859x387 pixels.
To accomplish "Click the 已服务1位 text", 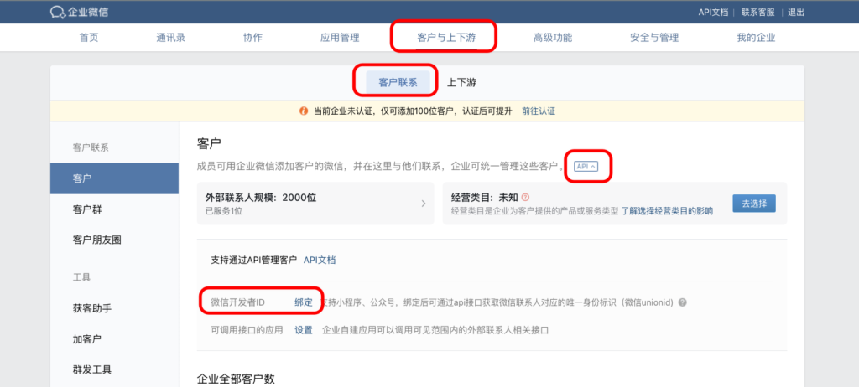I will tap(223, 211).
